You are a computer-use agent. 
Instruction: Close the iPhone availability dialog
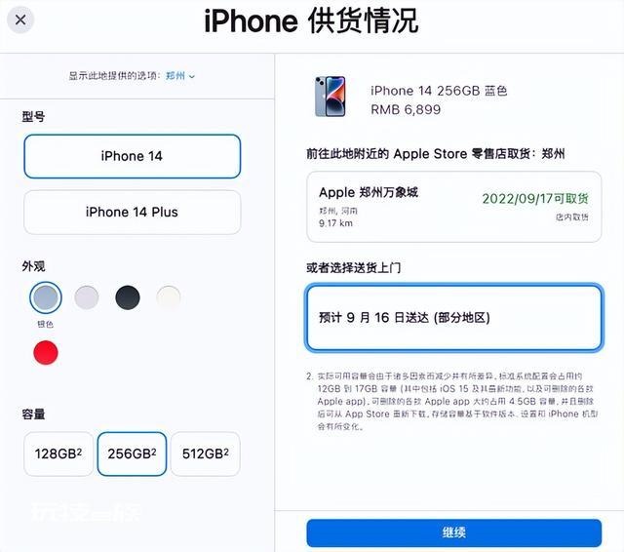[20, 20]
